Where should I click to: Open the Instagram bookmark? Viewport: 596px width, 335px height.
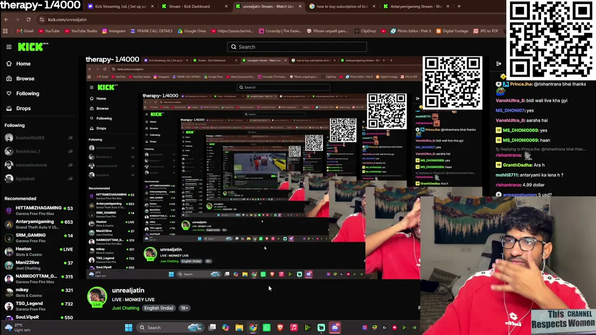coord(114,31)
